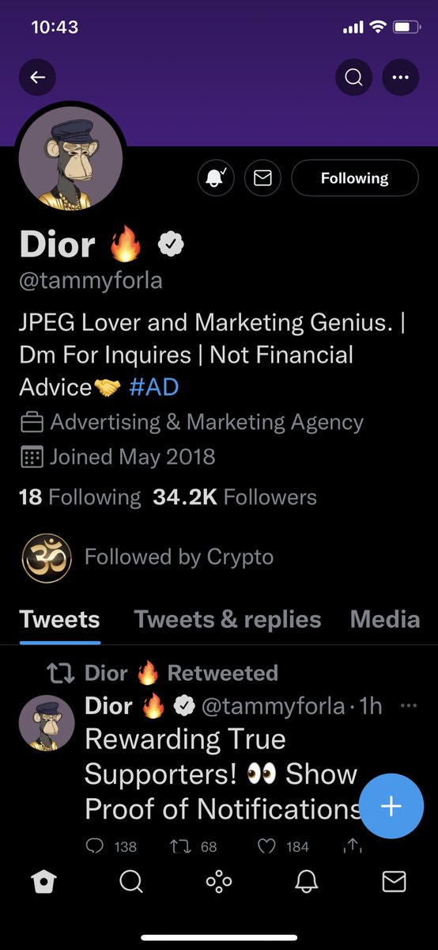438x950 pixels.
Task: Open the profile search magnifier icon
Action: [353, 78]
